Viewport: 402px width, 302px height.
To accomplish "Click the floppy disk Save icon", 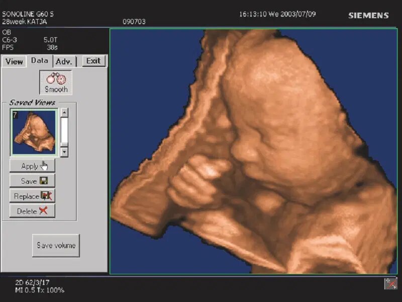I will (x=44, y=181).
